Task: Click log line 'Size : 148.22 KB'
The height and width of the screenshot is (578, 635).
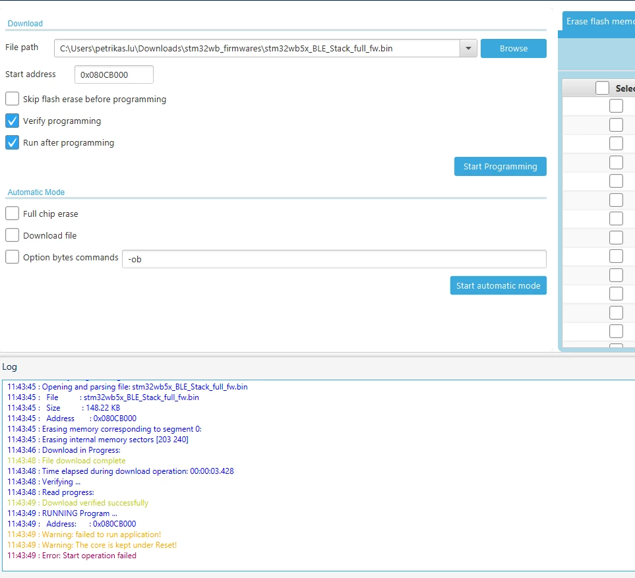Action: (x=63, y=408)
